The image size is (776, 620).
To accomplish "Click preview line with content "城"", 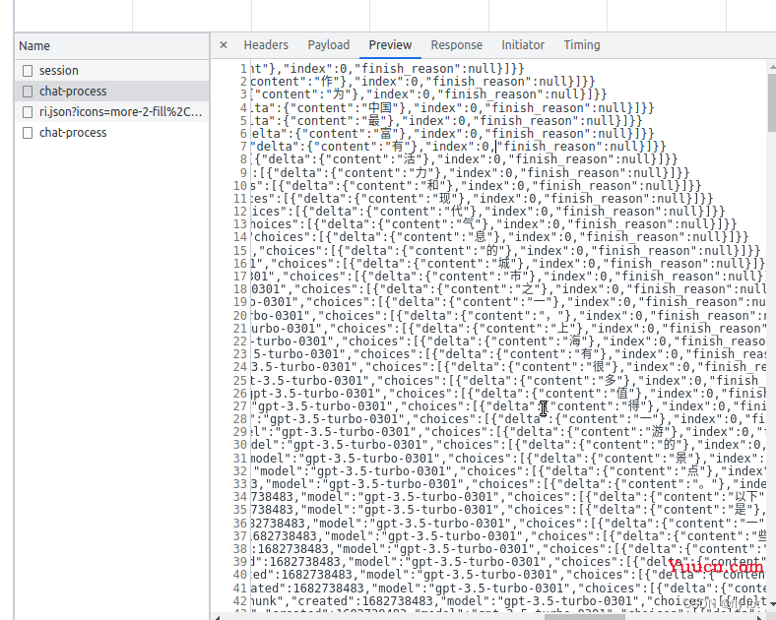I will coord(508,264).
